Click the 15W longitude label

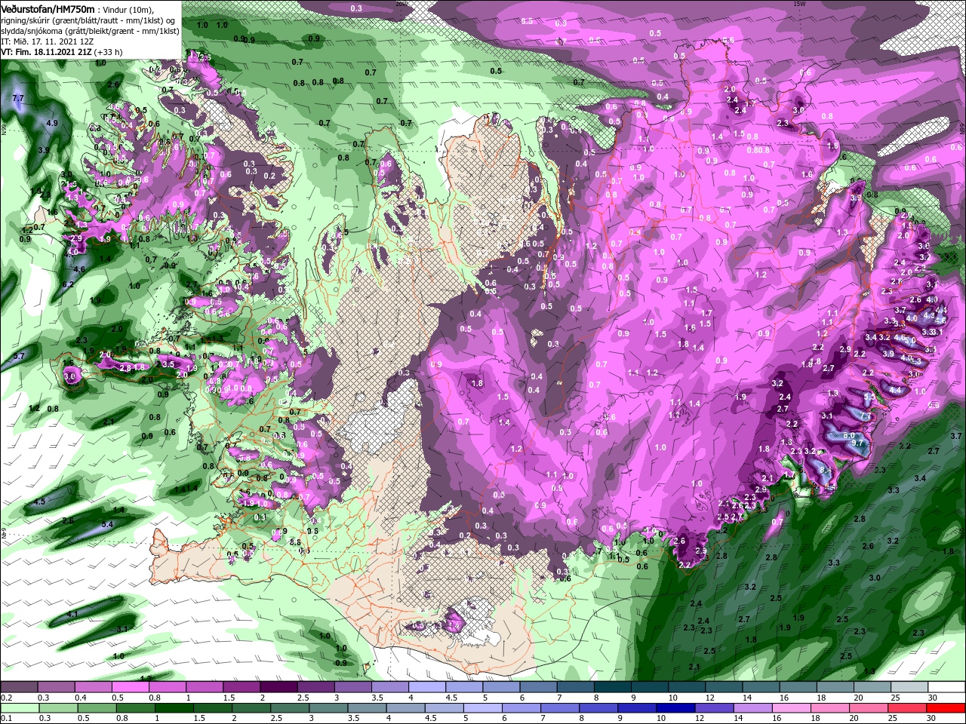(x=801, y=4)
